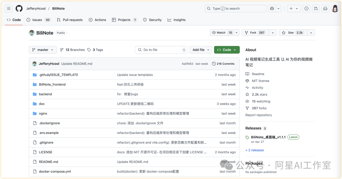This screenshot has width=342, height=179.
Task: Open the doc folder
Action: coord(42,104)
